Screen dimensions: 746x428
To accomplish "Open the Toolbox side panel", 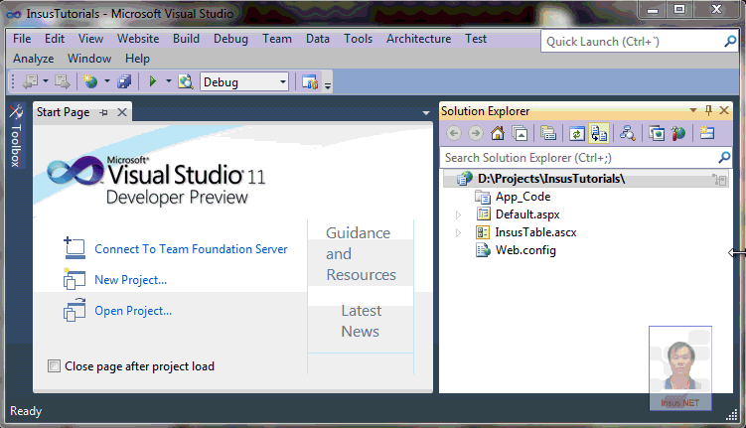I will (16, 139).
